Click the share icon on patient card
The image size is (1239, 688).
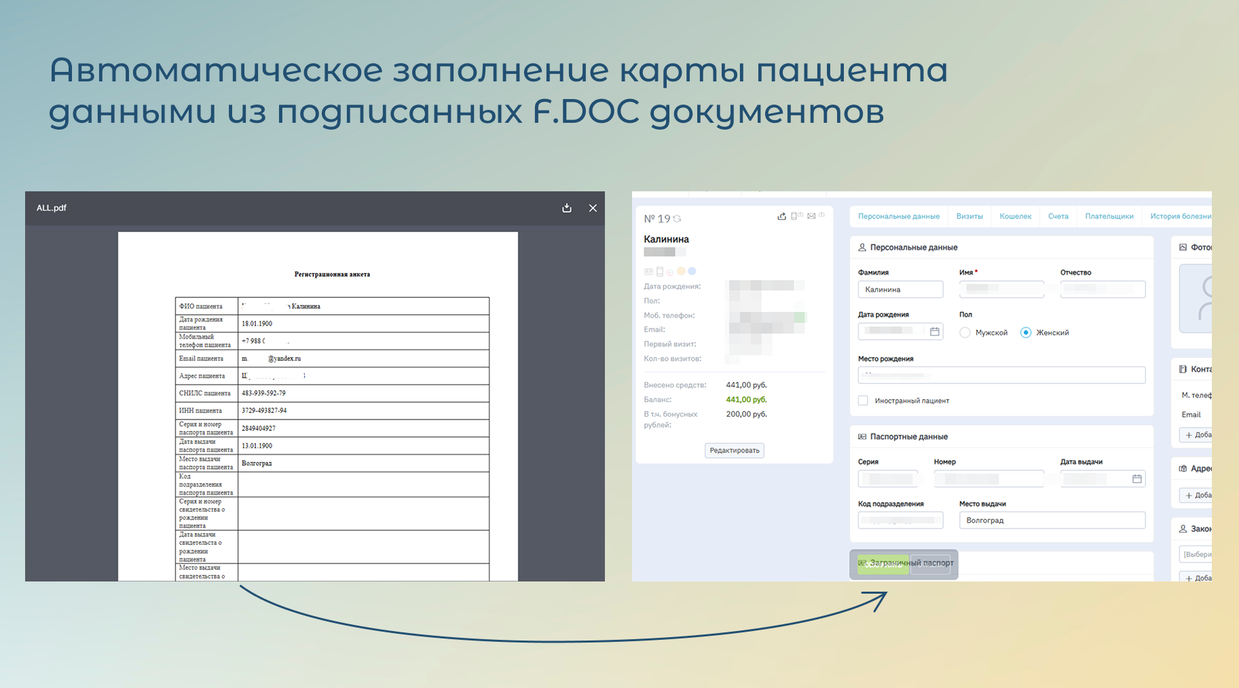(782, 216)
